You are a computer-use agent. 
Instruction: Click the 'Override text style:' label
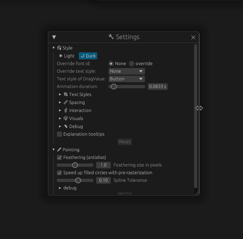(x=76, y=71)
